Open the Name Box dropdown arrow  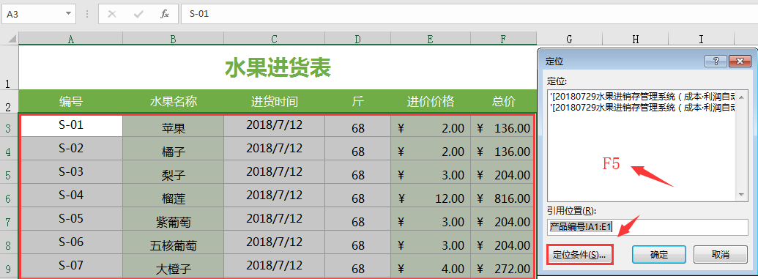[67, 14]
